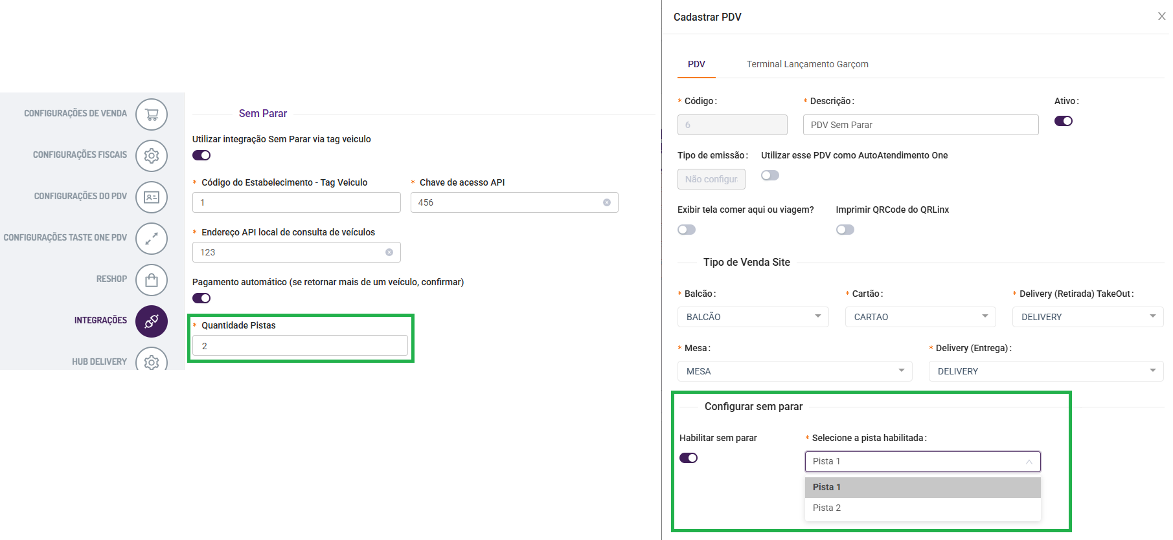Toggle Pagamento automático switch
The width and height of the screenshot is (1173, 540).
click(x=201, y=298)
